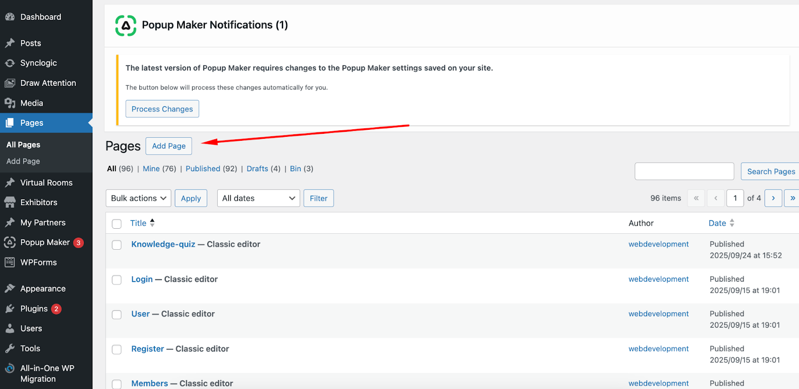Image resolution: width=799 pixels, height=389 pixels.
Task: Tick the Knowledge-quiz page checkbox
Action: point(117,245)
